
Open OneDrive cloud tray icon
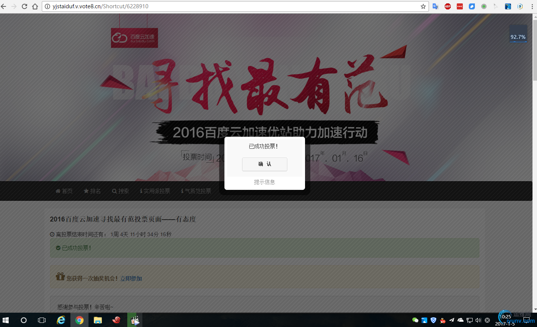461,320
